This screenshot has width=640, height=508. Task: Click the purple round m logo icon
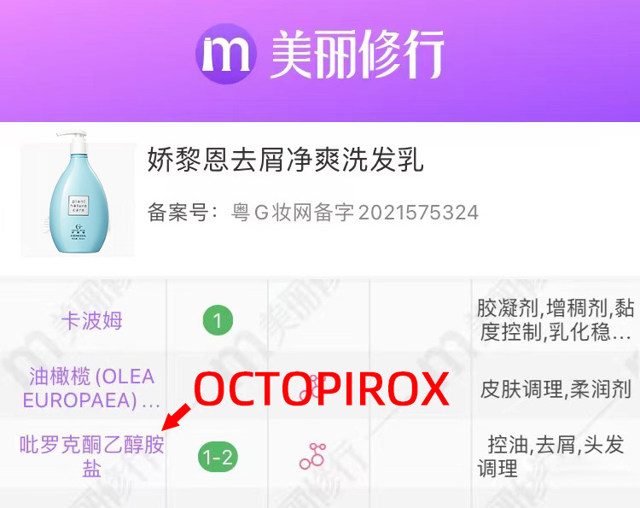(x=226, y=54)
